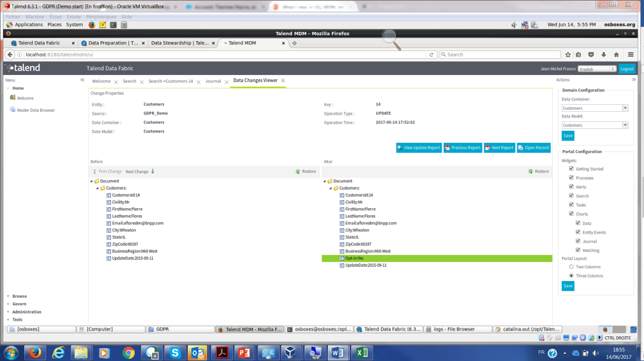Open Google Chrome from the Windows taskbar
This screenshot has width=644, height=361.
pyautogui.click(x=129, y=353)
